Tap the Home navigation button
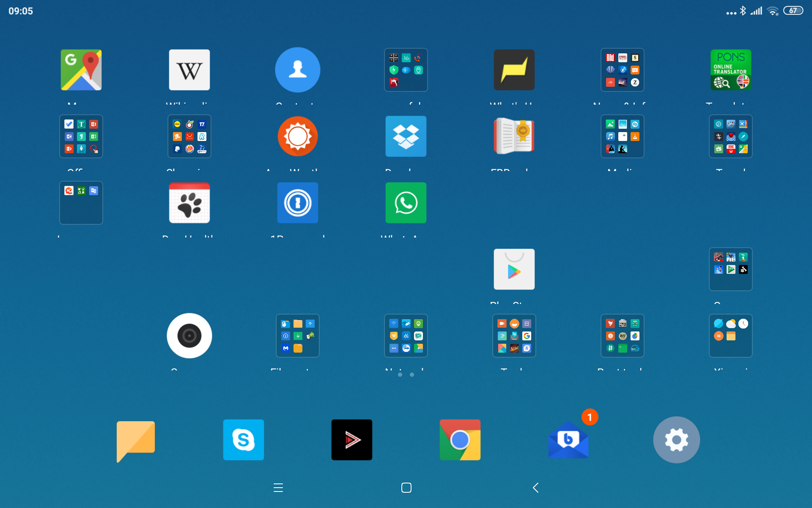The image size is (812, 508). point(406,488)
